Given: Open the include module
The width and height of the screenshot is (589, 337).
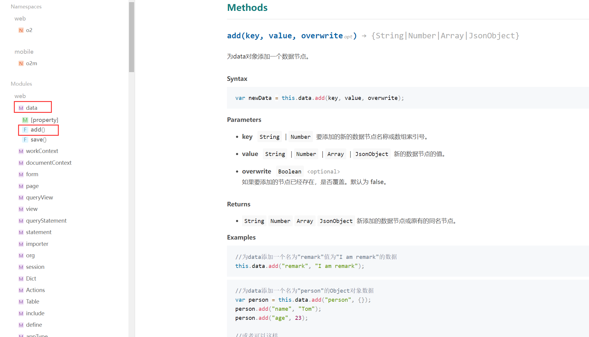Looking at the screenshot, I should pos(35,313).
